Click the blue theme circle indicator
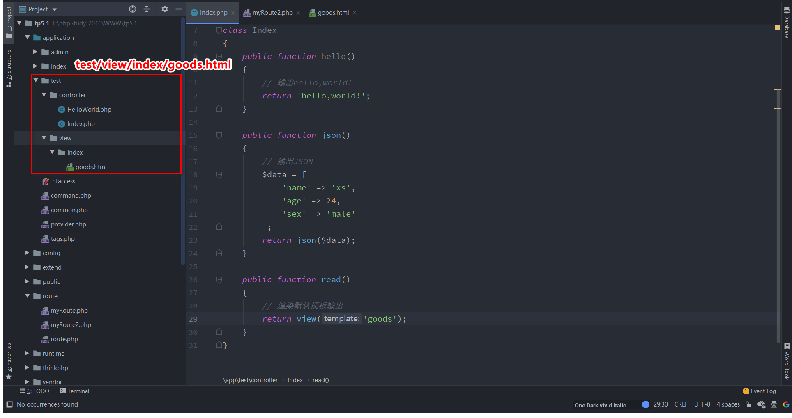The height and width of the screenshot is (418, 792). (646, 404)
